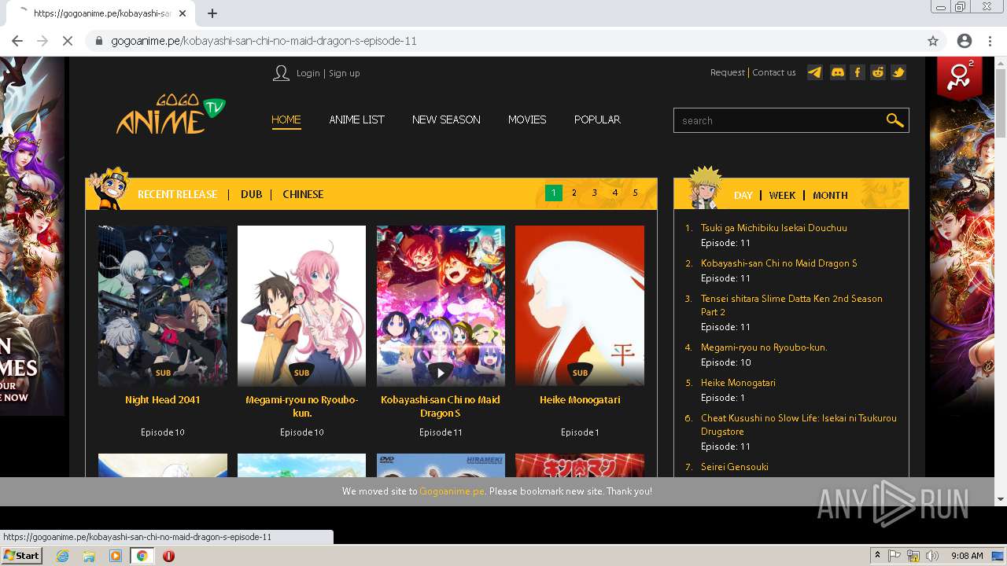Open Cheat Kusushi no Slow Life ranking link
The width and height of the screenshot is (1007, 566).
tap(799, 424)
